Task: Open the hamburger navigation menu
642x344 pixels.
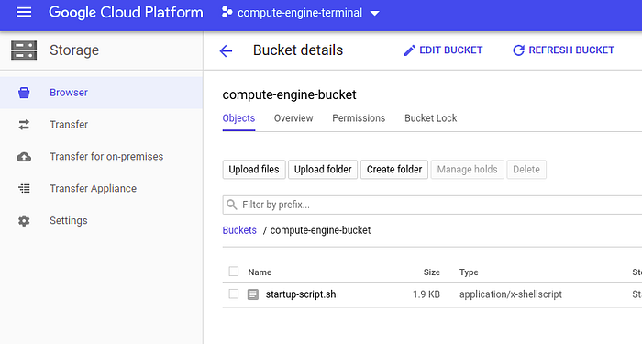Action: (24, 12)
